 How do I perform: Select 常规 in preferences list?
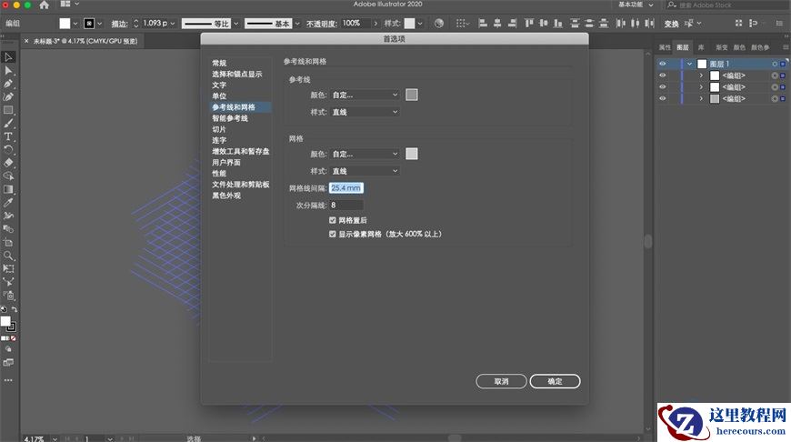219,63
